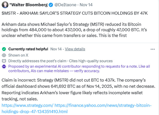Click the purple AI contributor robot icon
159x115 pixels.
pyautogui.click(x=4, y=66)
